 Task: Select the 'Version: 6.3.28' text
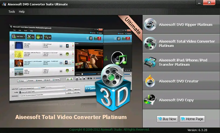197,130
